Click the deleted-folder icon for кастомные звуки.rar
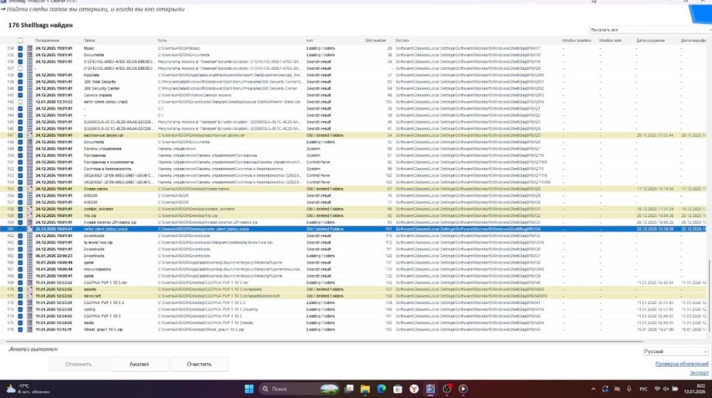The image size is (712, 398). (29, 135)
